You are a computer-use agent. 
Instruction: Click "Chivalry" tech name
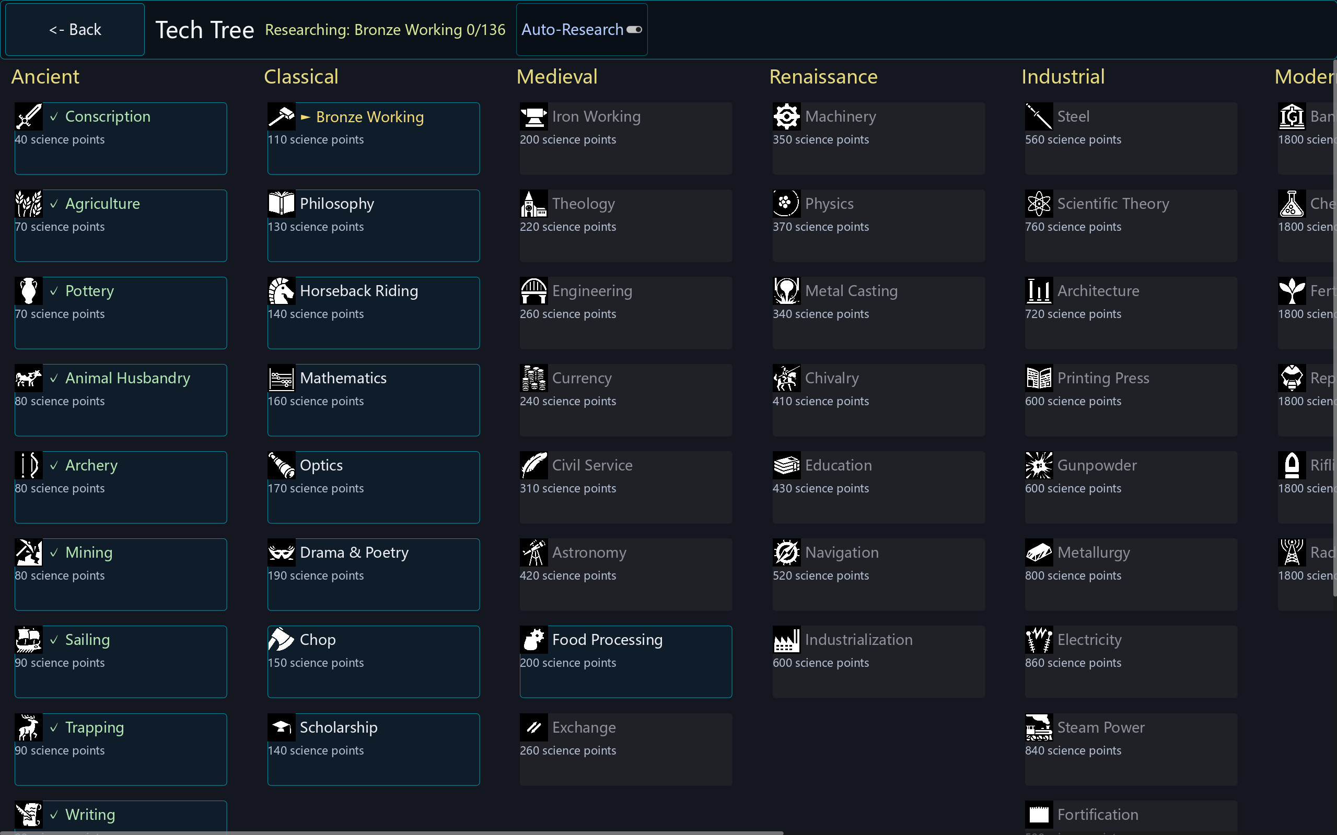(x=832, y=378)
